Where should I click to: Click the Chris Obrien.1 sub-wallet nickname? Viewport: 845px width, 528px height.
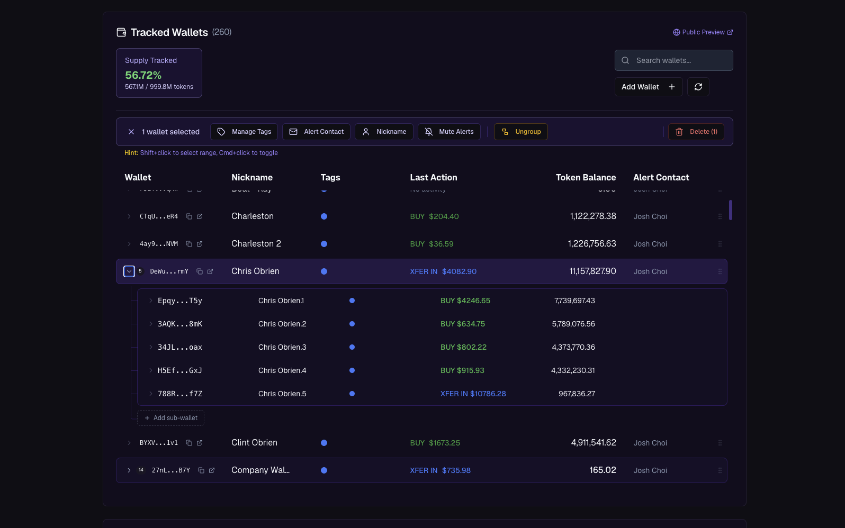(281, 301)
